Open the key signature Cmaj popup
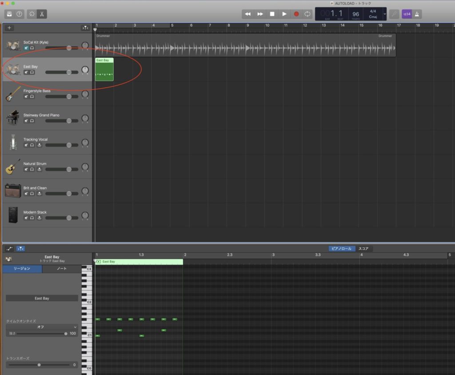 373,17
